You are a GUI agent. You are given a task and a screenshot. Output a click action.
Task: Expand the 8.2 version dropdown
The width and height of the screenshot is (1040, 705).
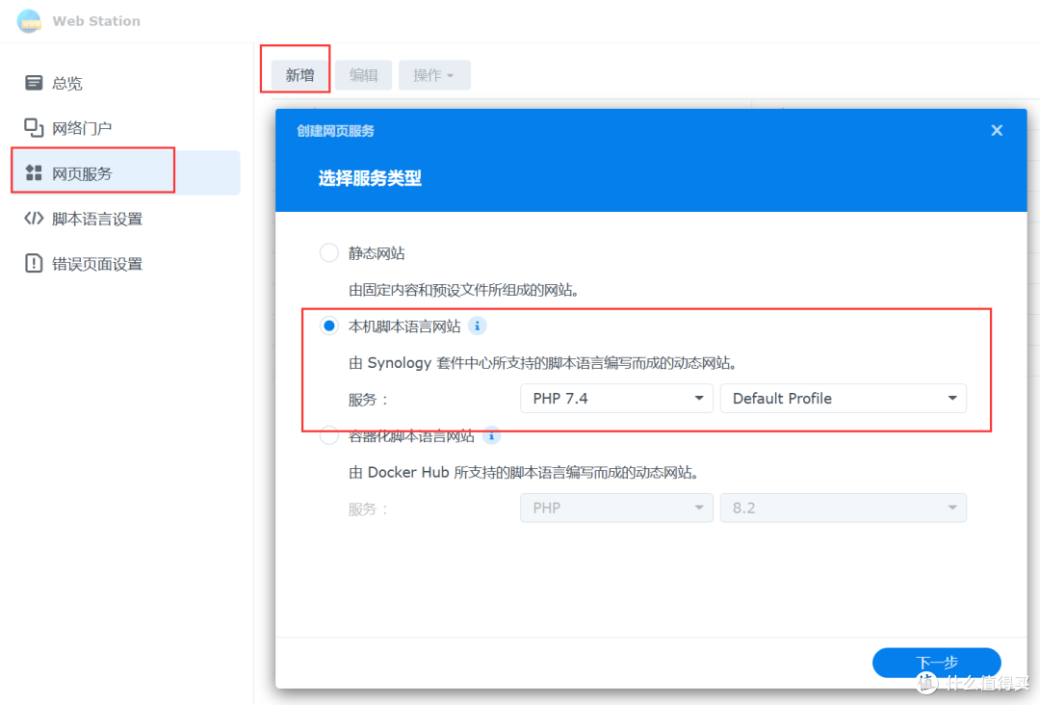(x=843, y=508)
